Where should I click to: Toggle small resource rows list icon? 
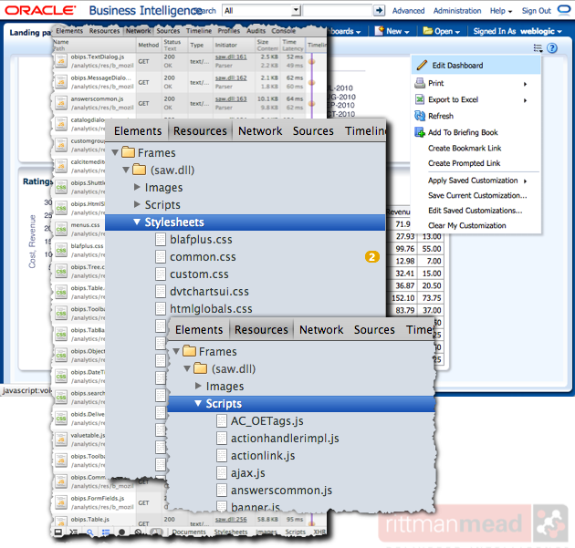(106, 532)
